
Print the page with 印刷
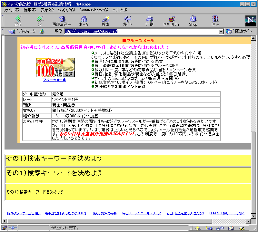point(149,21)
